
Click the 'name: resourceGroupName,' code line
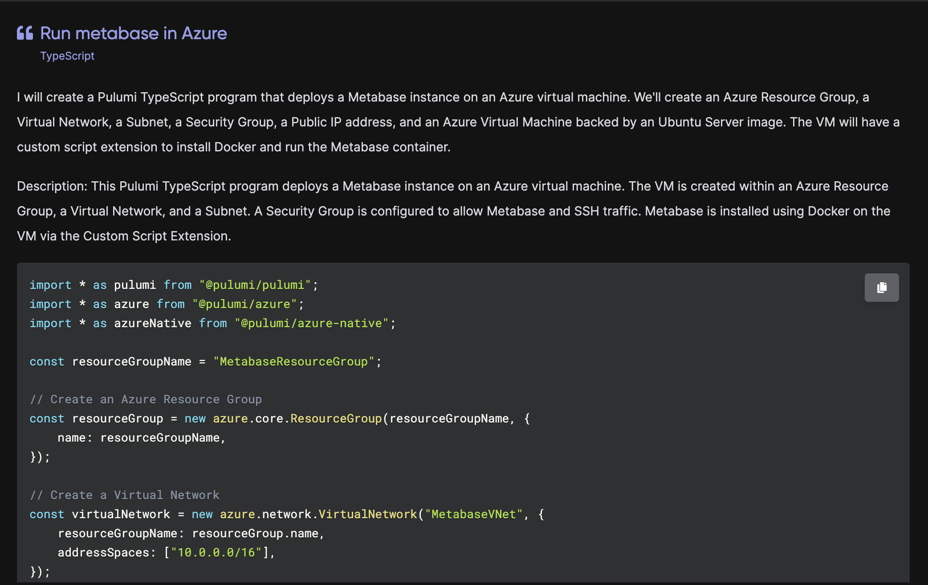142,438
